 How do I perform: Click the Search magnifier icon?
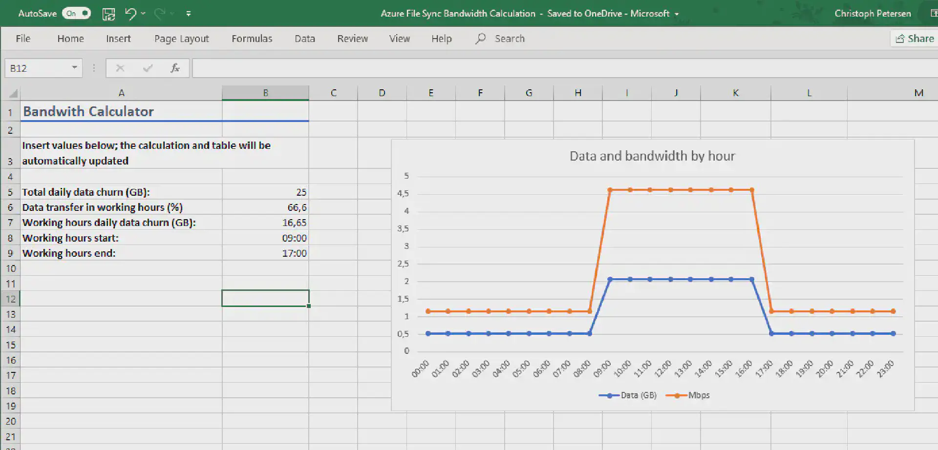[480, 38]
